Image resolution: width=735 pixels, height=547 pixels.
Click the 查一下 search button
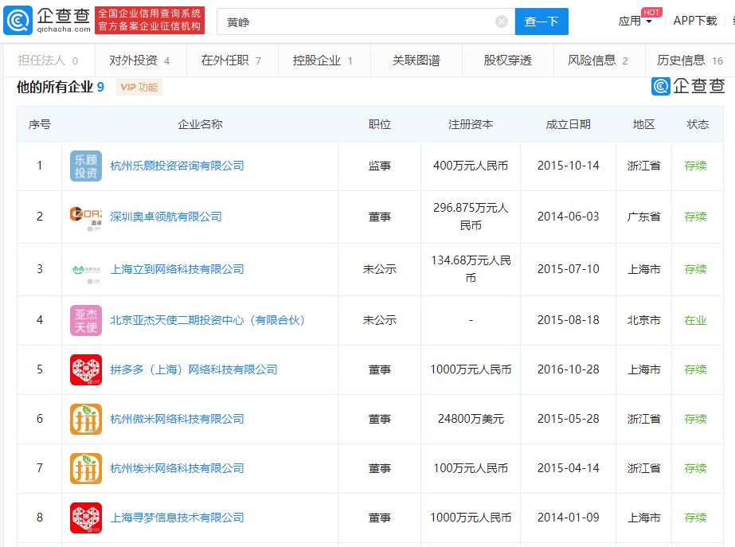click(x=541, y=21)
